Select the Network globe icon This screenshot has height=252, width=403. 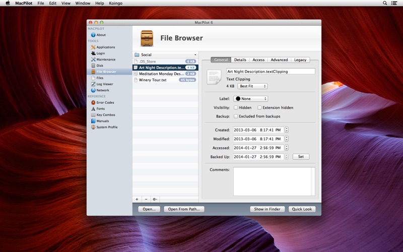pyautogui.click(x=93, y=90)
